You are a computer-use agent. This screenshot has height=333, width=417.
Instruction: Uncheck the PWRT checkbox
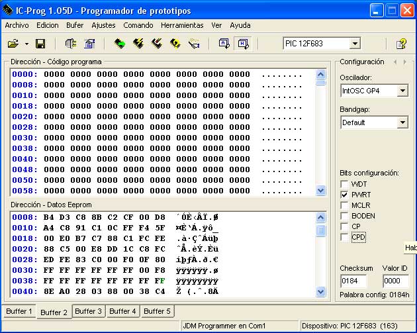[344, 195]
